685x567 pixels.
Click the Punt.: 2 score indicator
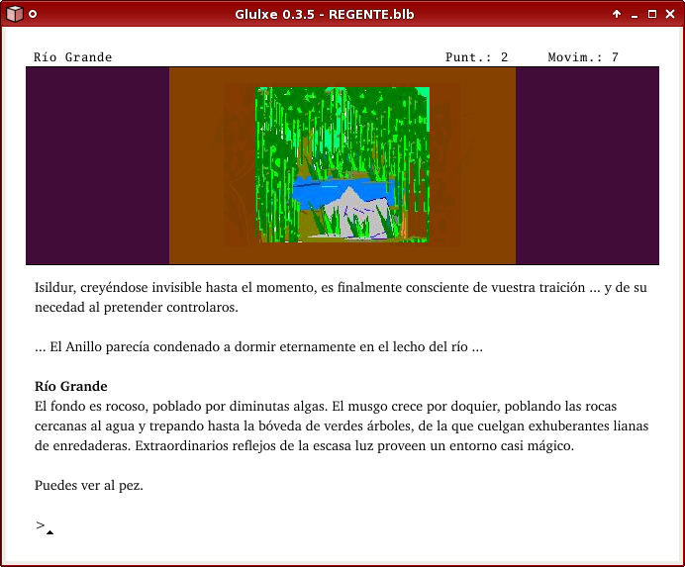coord(476,57)
